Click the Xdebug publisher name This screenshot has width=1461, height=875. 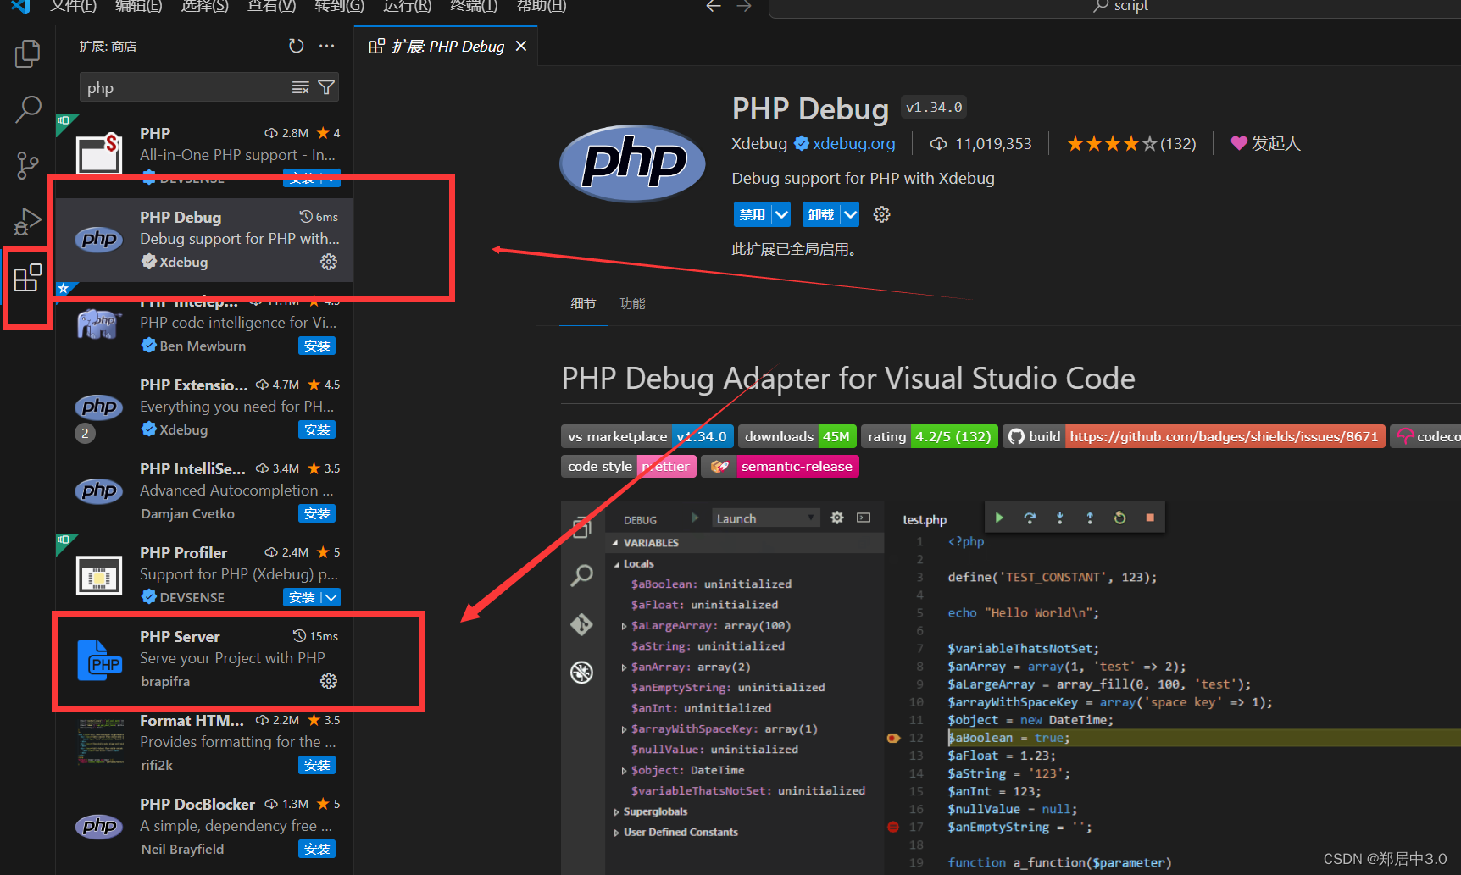click(x=759, y=143)
